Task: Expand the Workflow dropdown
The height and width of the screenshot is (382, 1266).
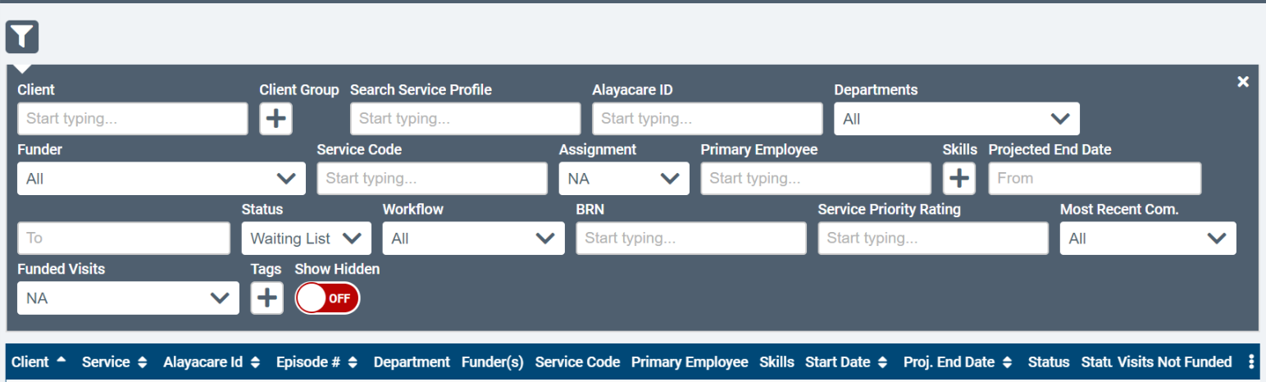Action: pyautogui.click(x=473, y=239)
